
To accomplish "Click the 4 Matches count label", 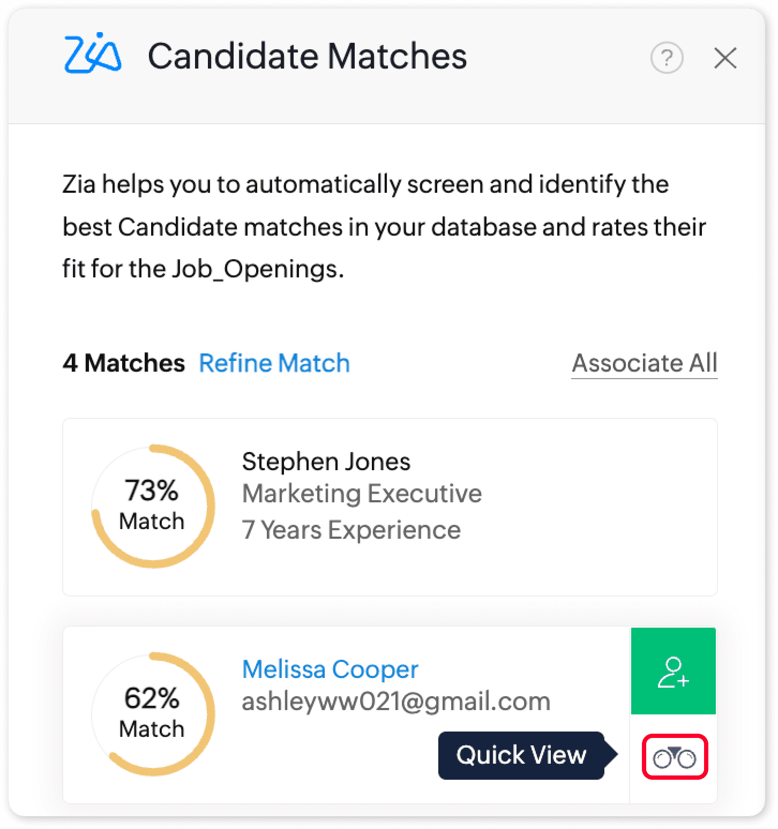I will 124,363.
